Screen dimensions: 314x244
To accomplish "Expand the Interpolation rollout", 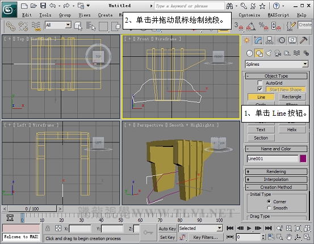I will pyautogui.click(x=277, y=179).
